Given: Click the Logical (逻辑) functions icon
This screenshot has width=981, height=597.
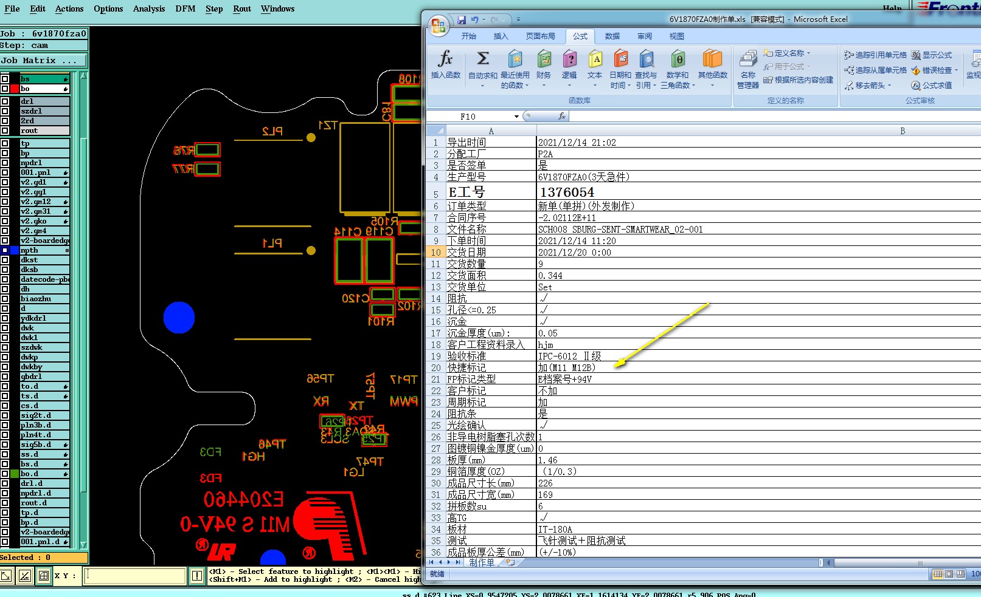Looking at the screenshot, I should click(x=569, y=59).
